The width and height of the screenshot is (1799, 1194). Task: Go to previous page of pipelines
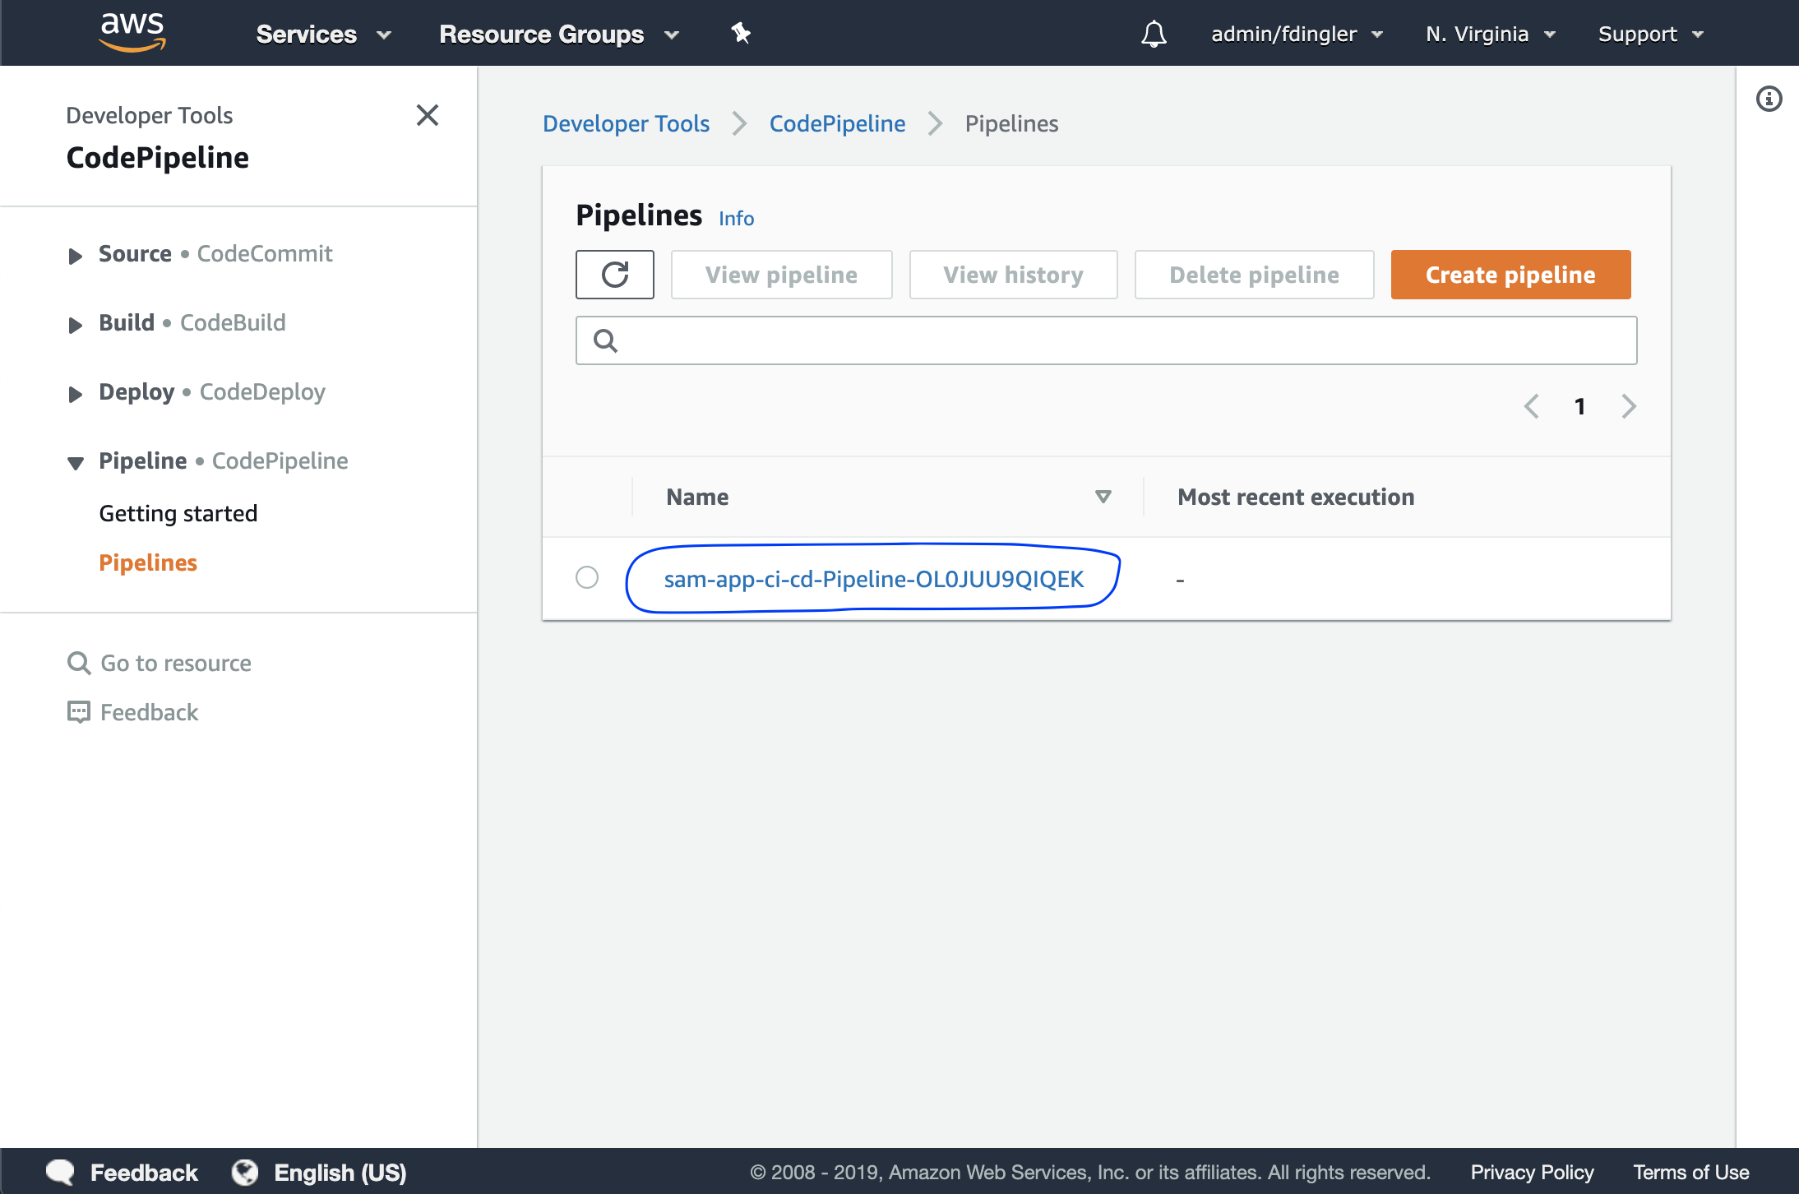pos(1531,406)
